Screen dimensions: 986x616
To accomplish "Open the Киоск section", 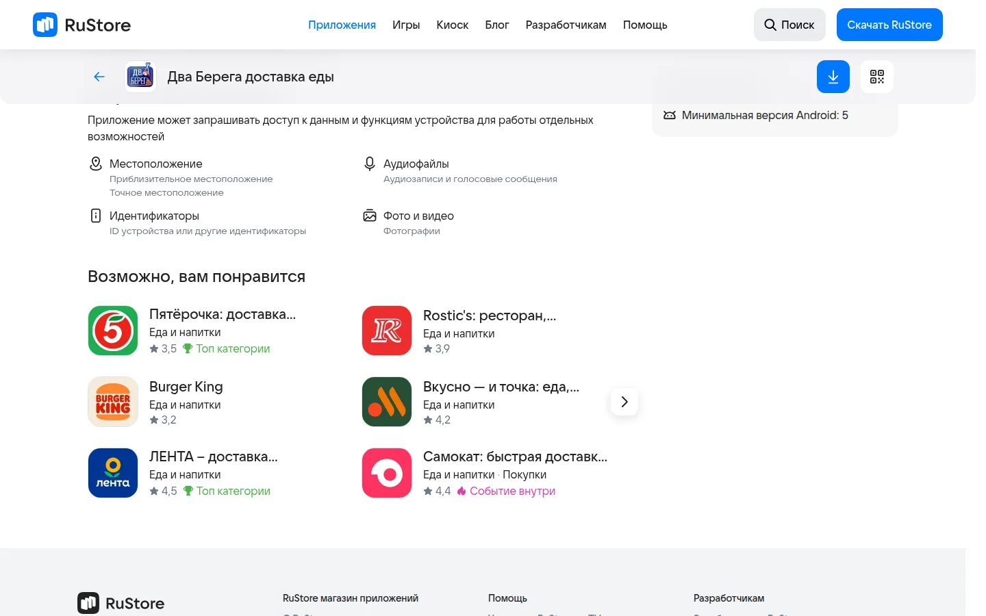I will click(x=453, y=25).
